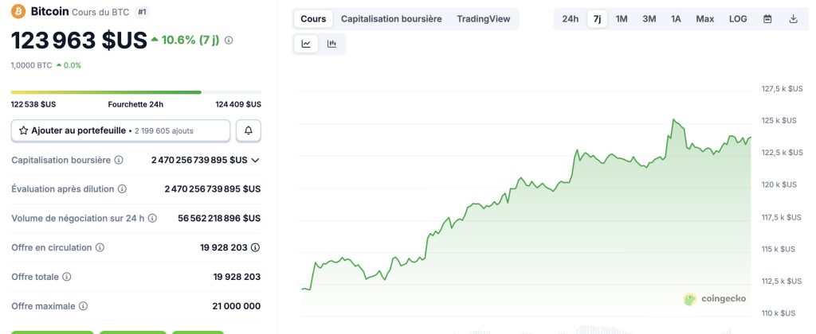Click info icon next to Offre totale
Image resolution: width=816 pixels, height=334 pixels.
click(67, 277)
